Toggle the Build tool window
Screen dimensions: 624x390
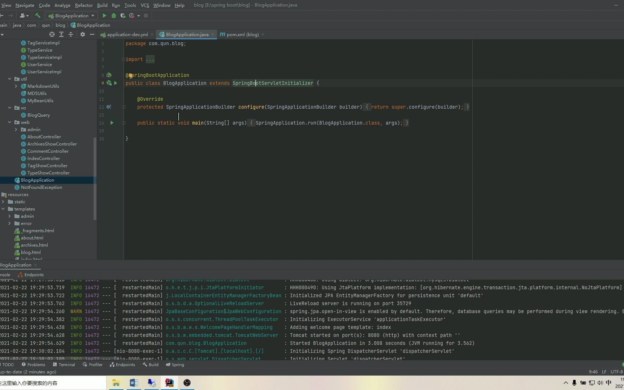[153, 364]
